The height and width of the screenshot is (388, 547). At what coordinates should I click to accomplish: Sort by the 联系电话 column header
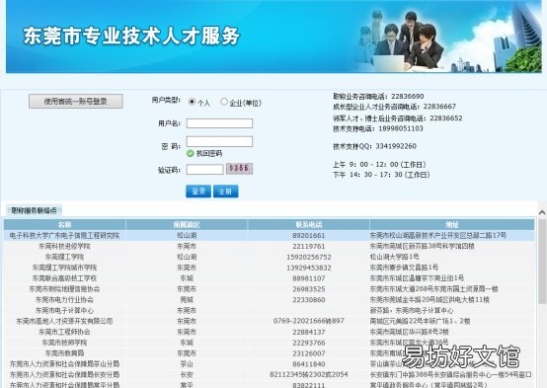pyautogui.click(x=309, y=224)
